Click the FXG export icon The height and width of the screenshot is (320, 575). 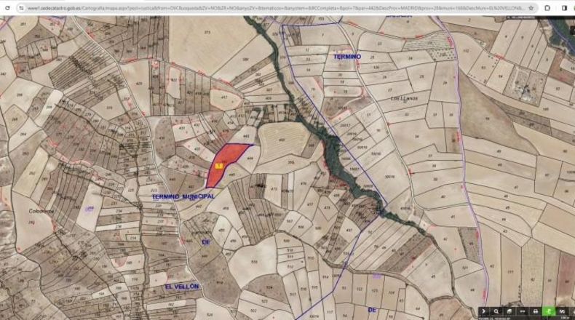[562, 311]
